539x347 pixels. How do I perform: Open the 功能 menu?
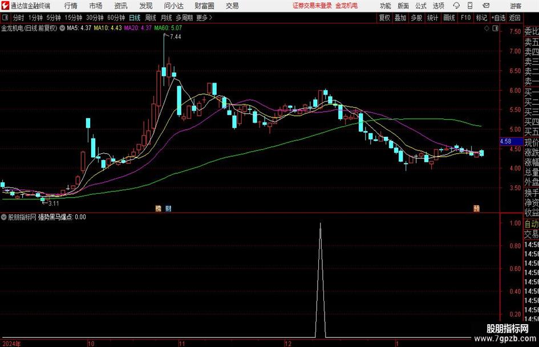point(386,6)
